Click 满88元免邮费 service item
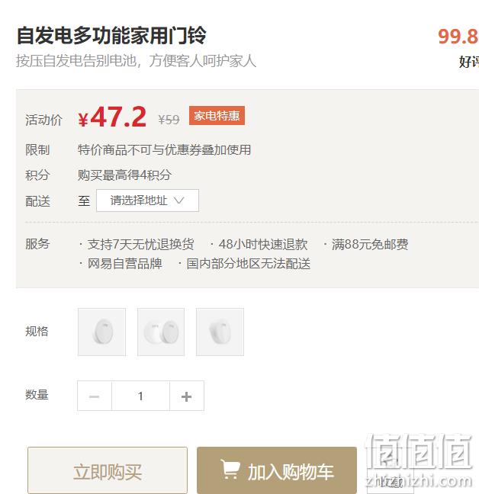 point(370,244)
